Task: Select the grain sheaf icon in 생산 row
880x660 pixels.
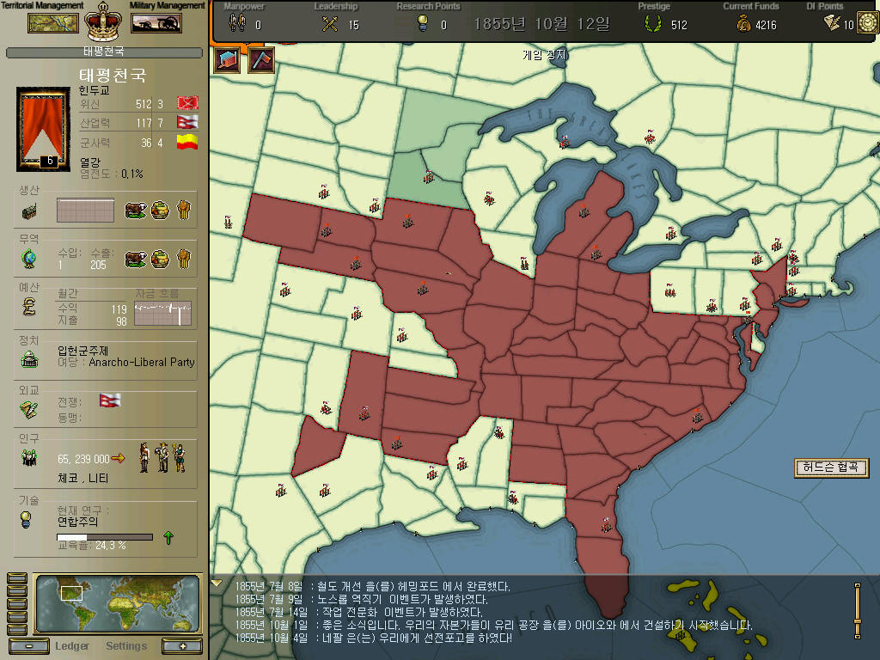Action: pos(184,211)
